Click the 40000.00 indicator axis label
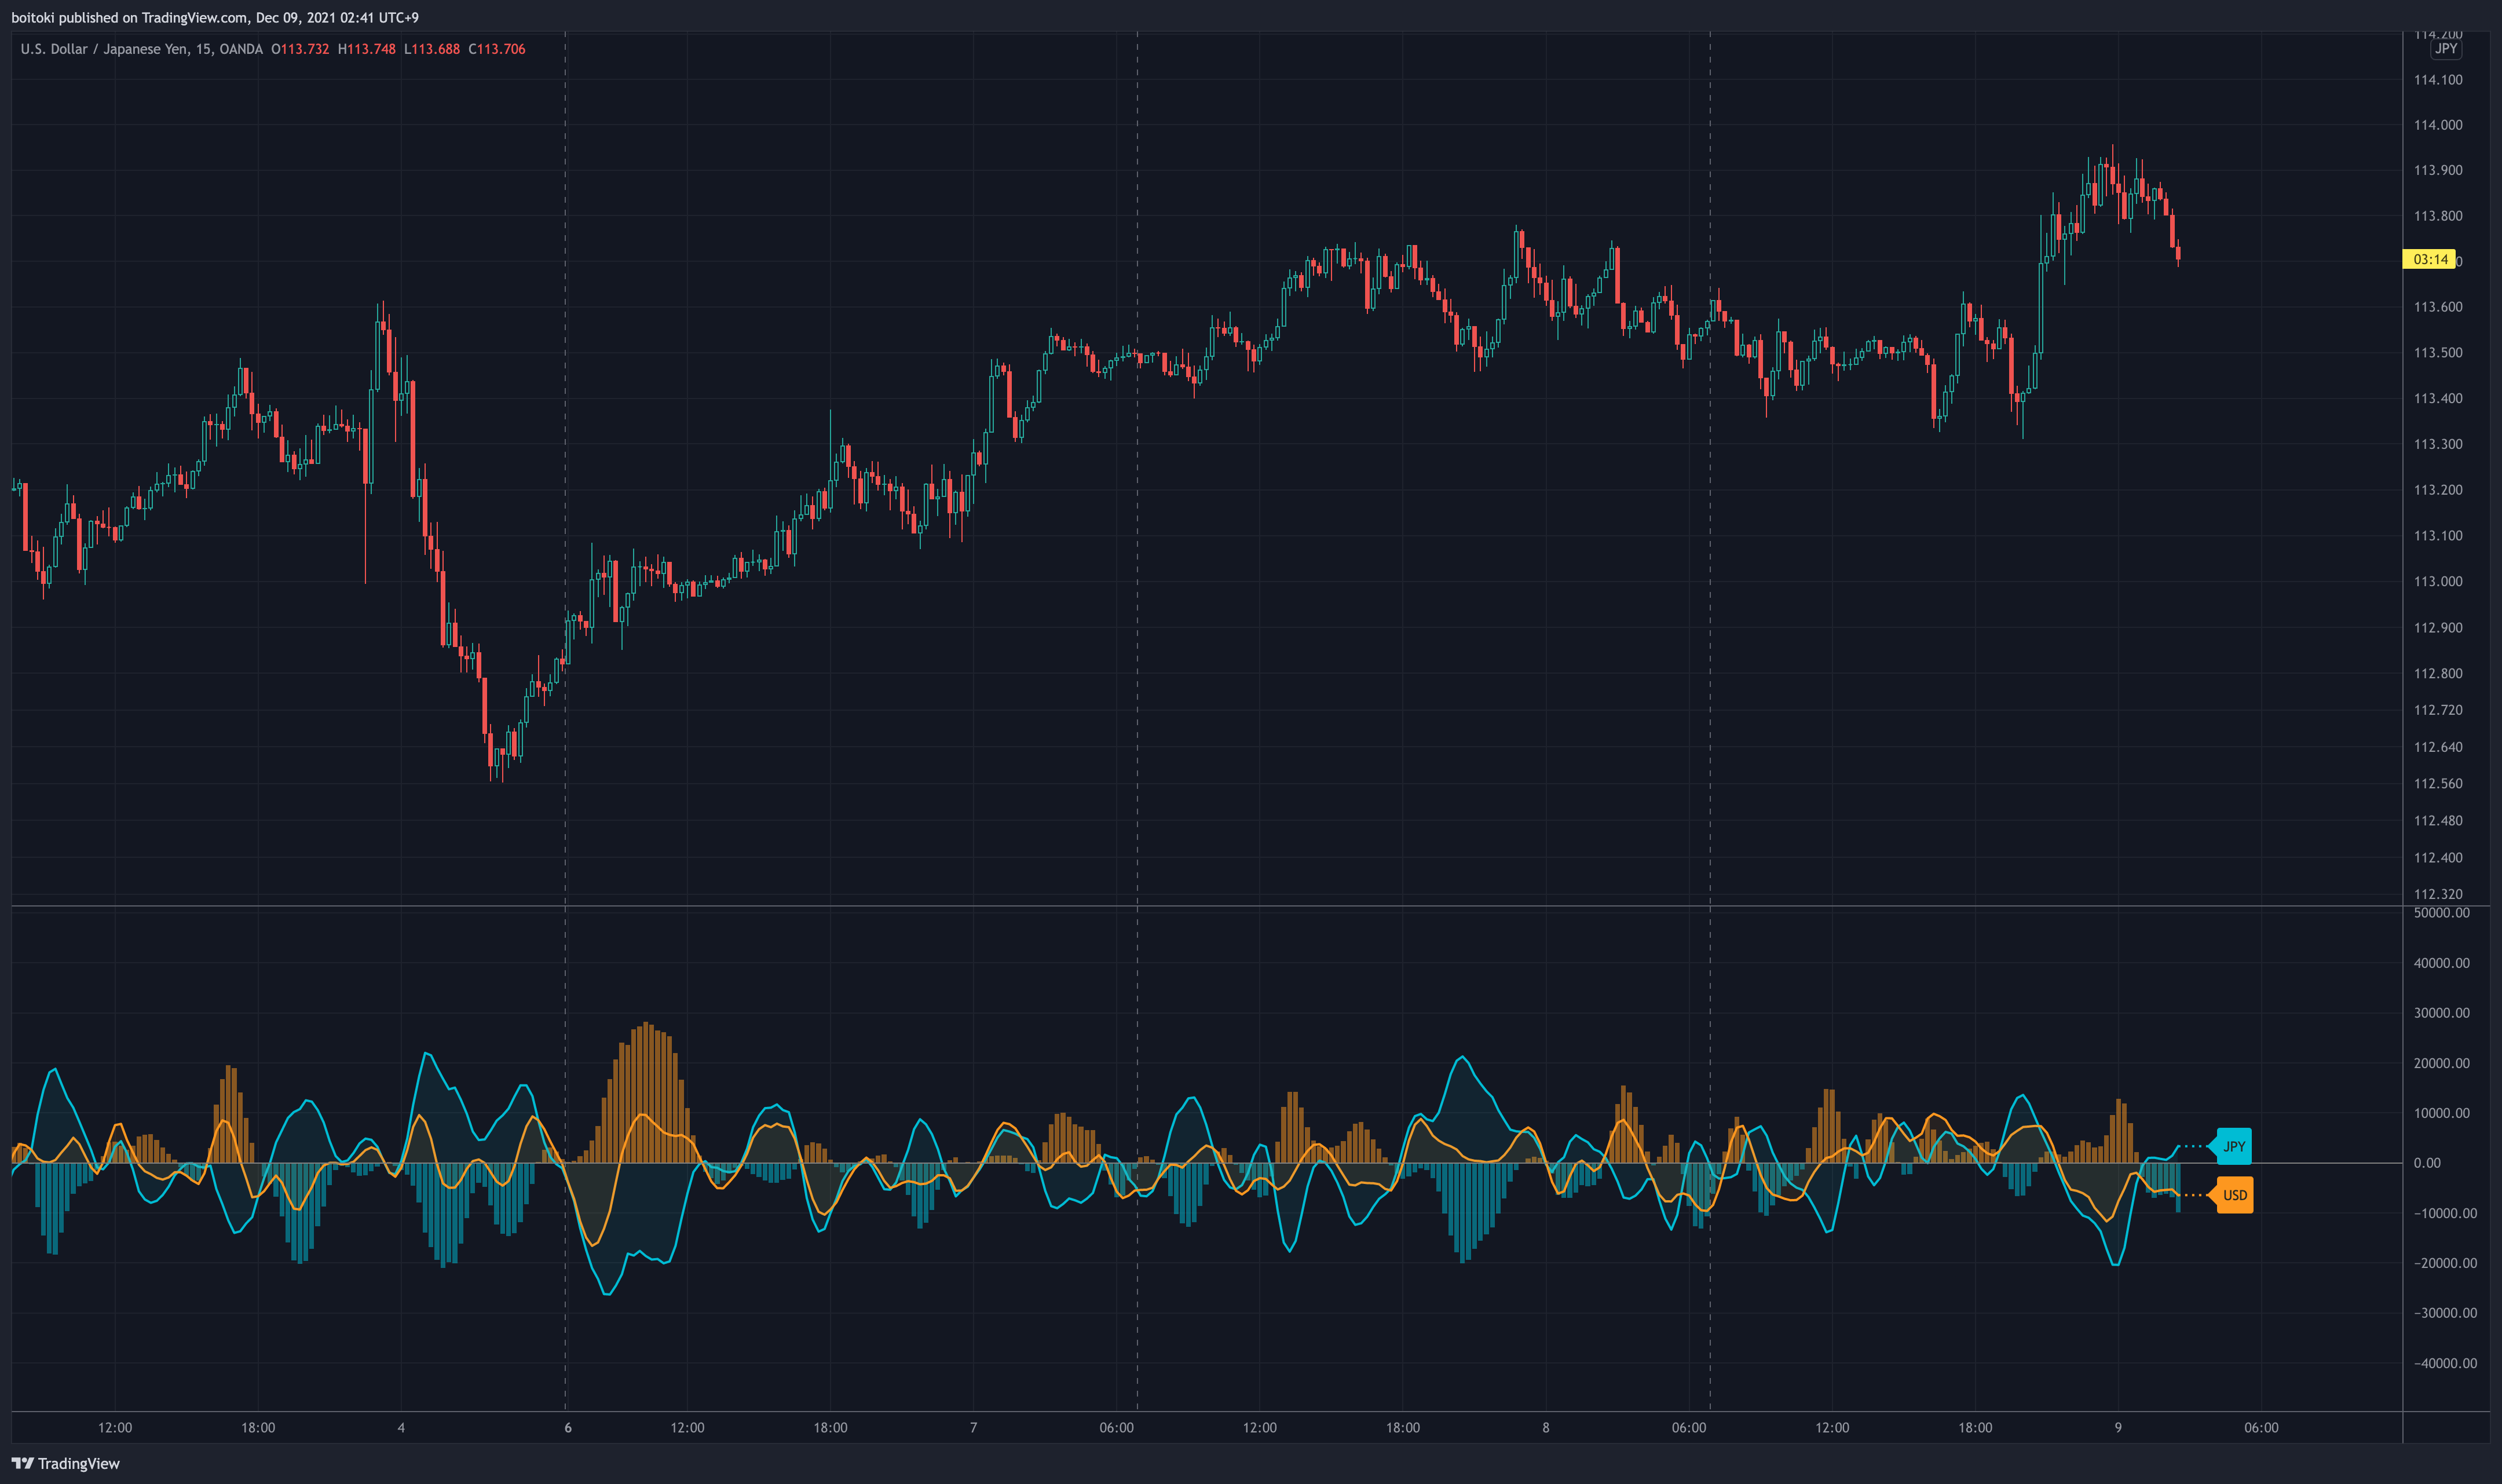Image resolution: width=2502 pixels, height=1484 pixels. coord(2441,963)
